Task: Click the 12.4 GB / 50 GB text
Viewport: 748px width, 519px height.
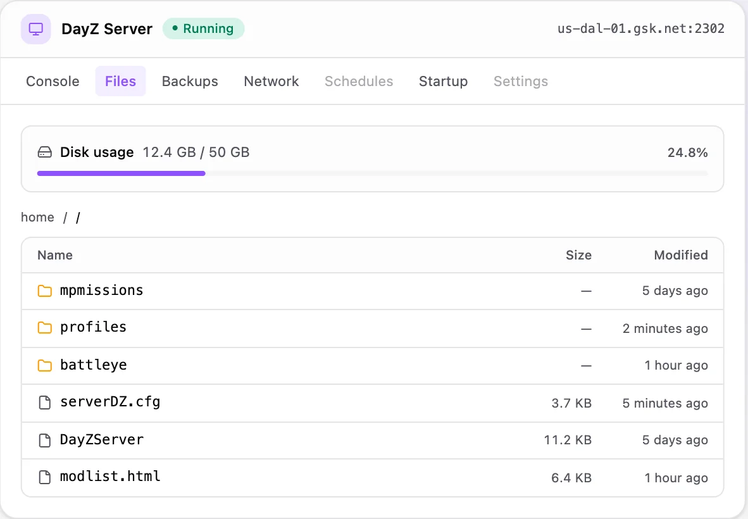Action: tap(196, 153)
